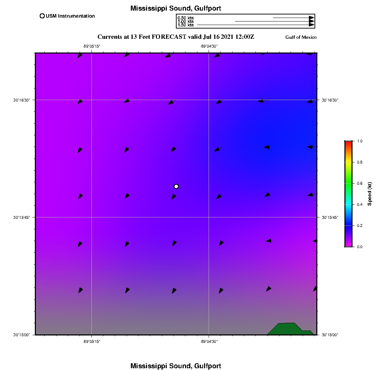This screenshot has width=387, height=370.
Task: Click the left axis 30°16'30" latitude label
Action: click(x=21, y=100)
